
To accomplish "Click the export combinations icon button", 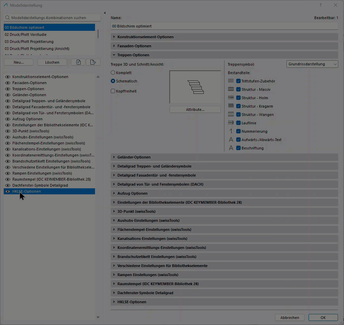I will pyautogui.click(x=93, y=62).
